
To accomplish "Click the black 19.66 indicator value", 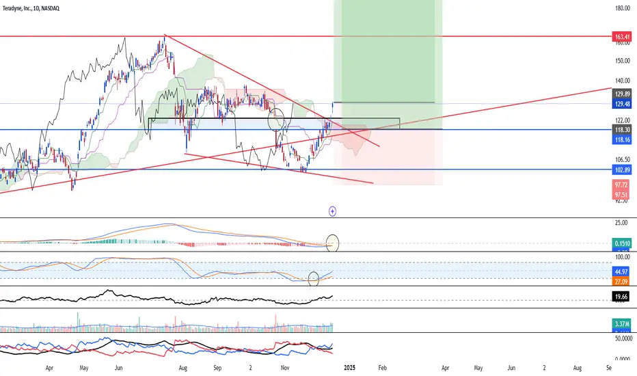I will (621, 297).
